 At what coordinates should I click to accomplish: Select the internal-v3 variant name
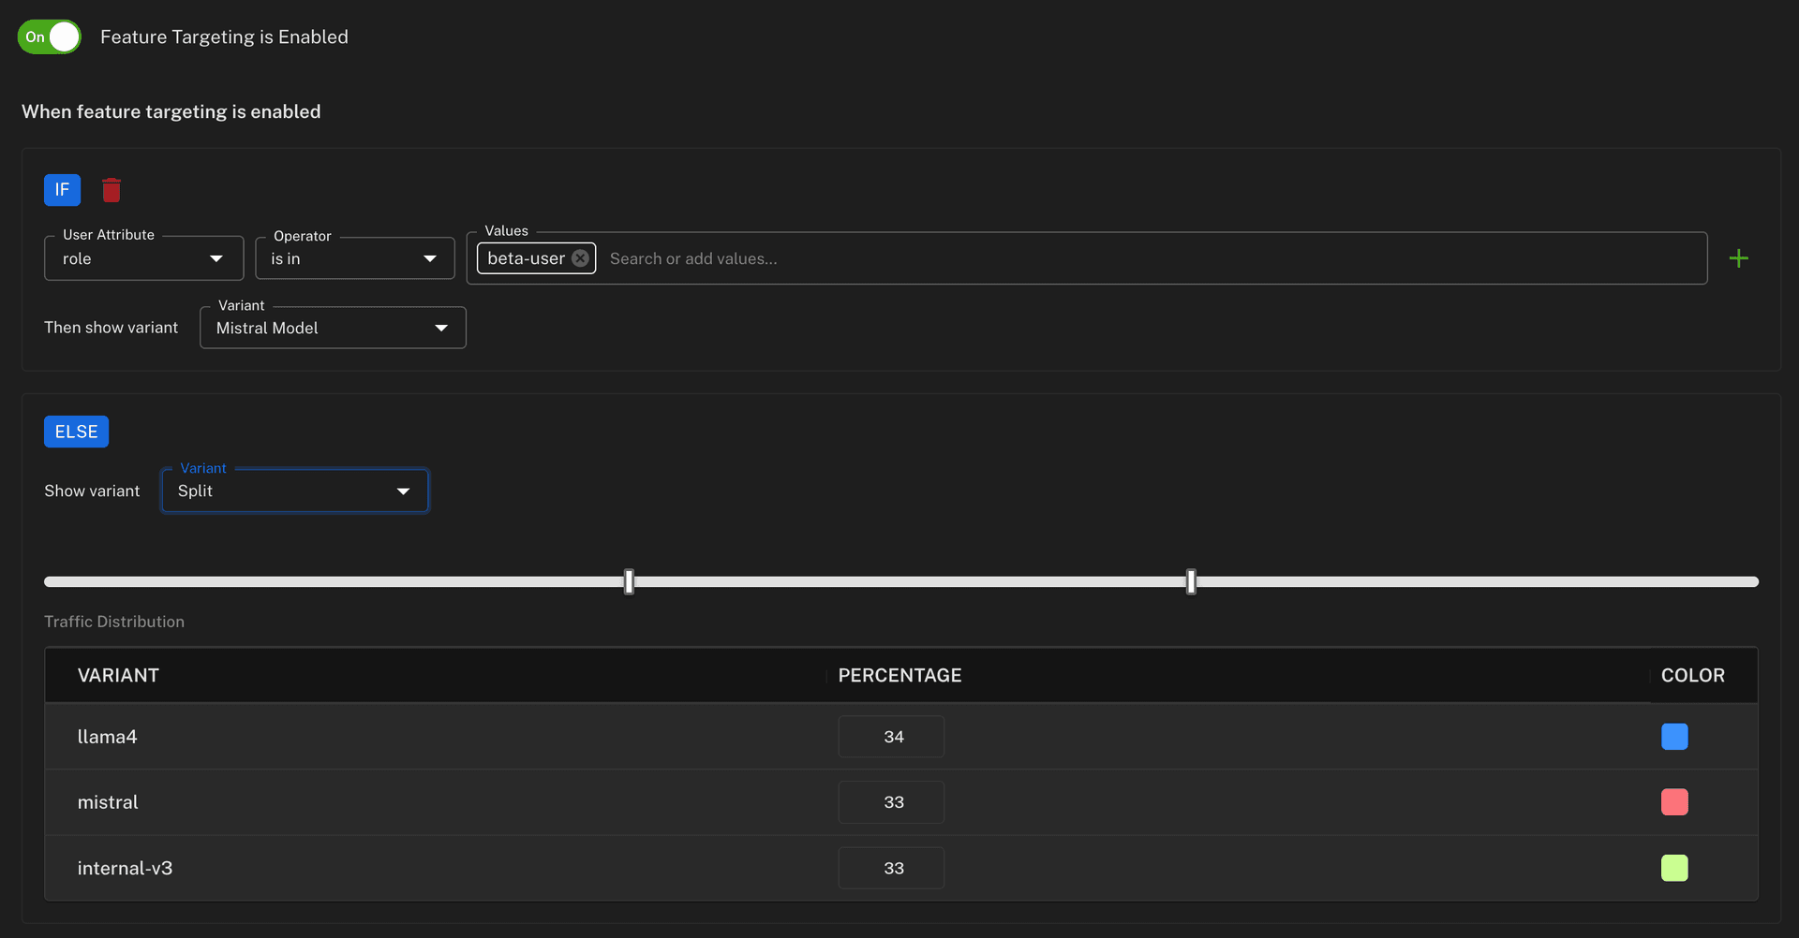coord(125,868)
